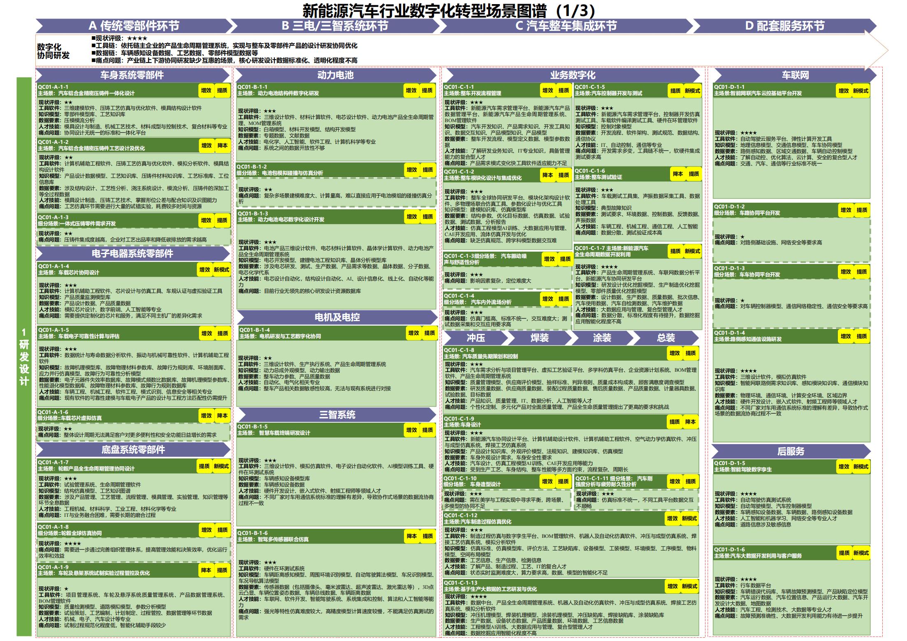This screenshot has height=641, width=907.
Task: Click the 新模式 tag on QC01-D-1-1
Action: (x=861, y=91)
